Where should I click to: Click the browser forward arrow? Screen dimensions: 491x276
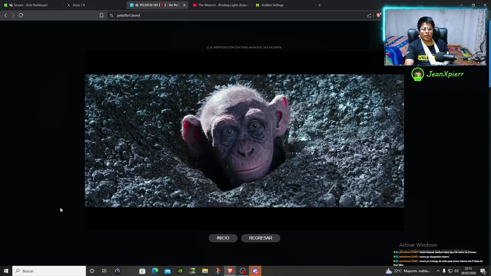coord(13,15)
